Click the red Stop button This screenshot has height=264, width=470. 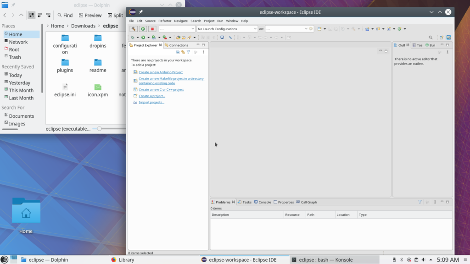click(x=152, y=29)
